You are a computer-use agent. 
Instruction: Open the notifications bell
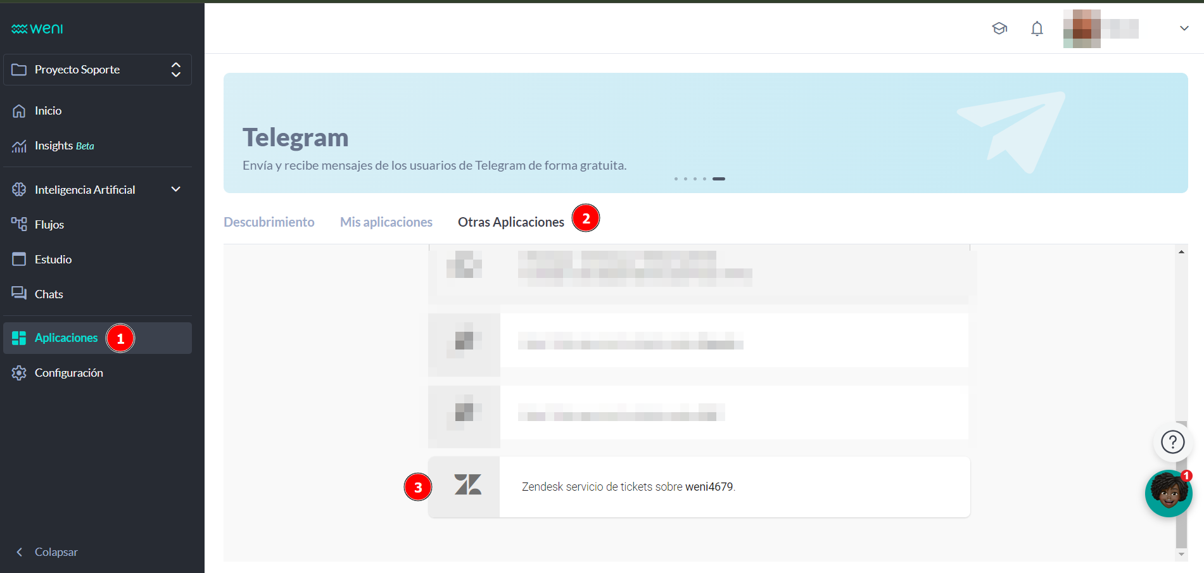(1037, 28)
